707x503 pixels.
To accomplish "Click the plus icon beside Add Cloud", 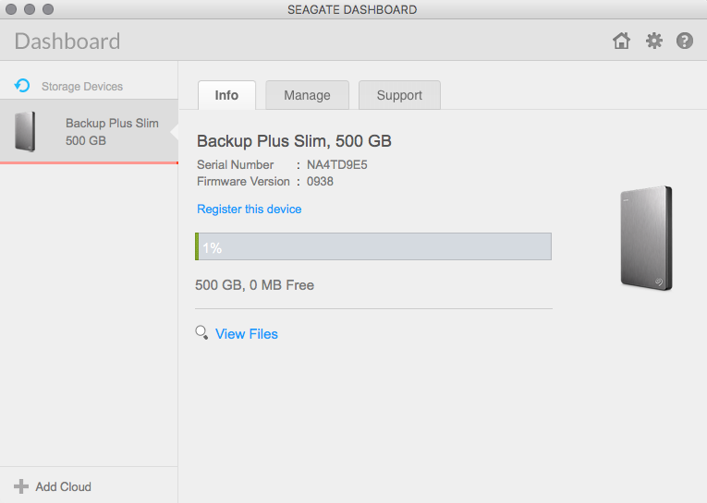I will tap(20, 486).
